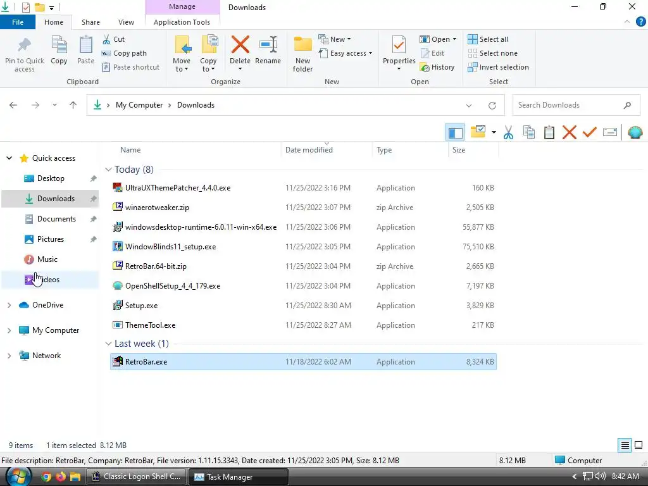Click the red X Delete toolbar icon
The height and width of the screenshot is (486, 648).
coord(570,133)
